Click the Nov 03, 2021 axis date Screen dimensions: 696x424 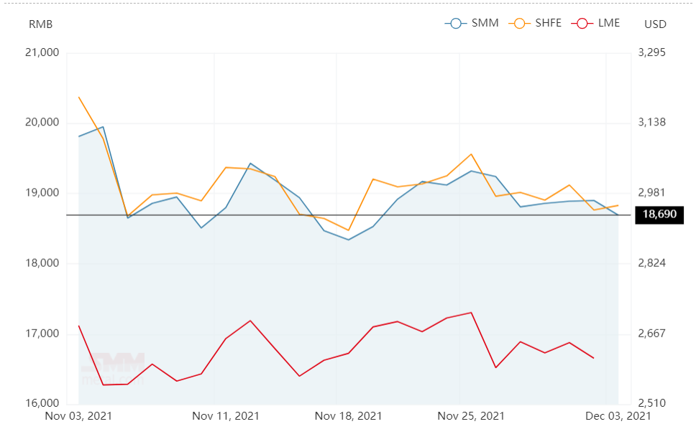coord(78,416)
